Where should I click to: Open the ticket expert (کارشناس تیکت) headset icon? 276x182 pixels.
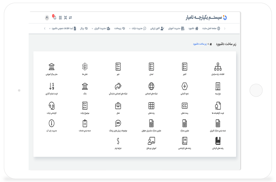51,106
